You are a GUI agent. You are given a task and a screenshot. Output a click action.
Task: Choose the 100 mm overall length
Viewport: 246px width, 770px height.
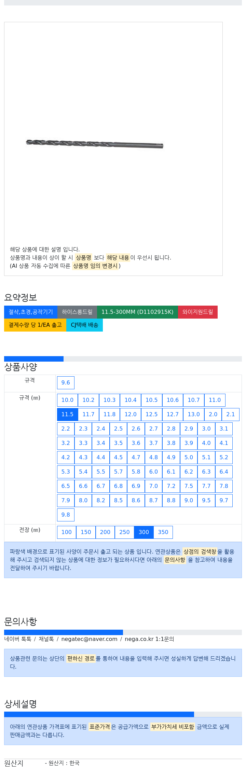click(67, 532)
